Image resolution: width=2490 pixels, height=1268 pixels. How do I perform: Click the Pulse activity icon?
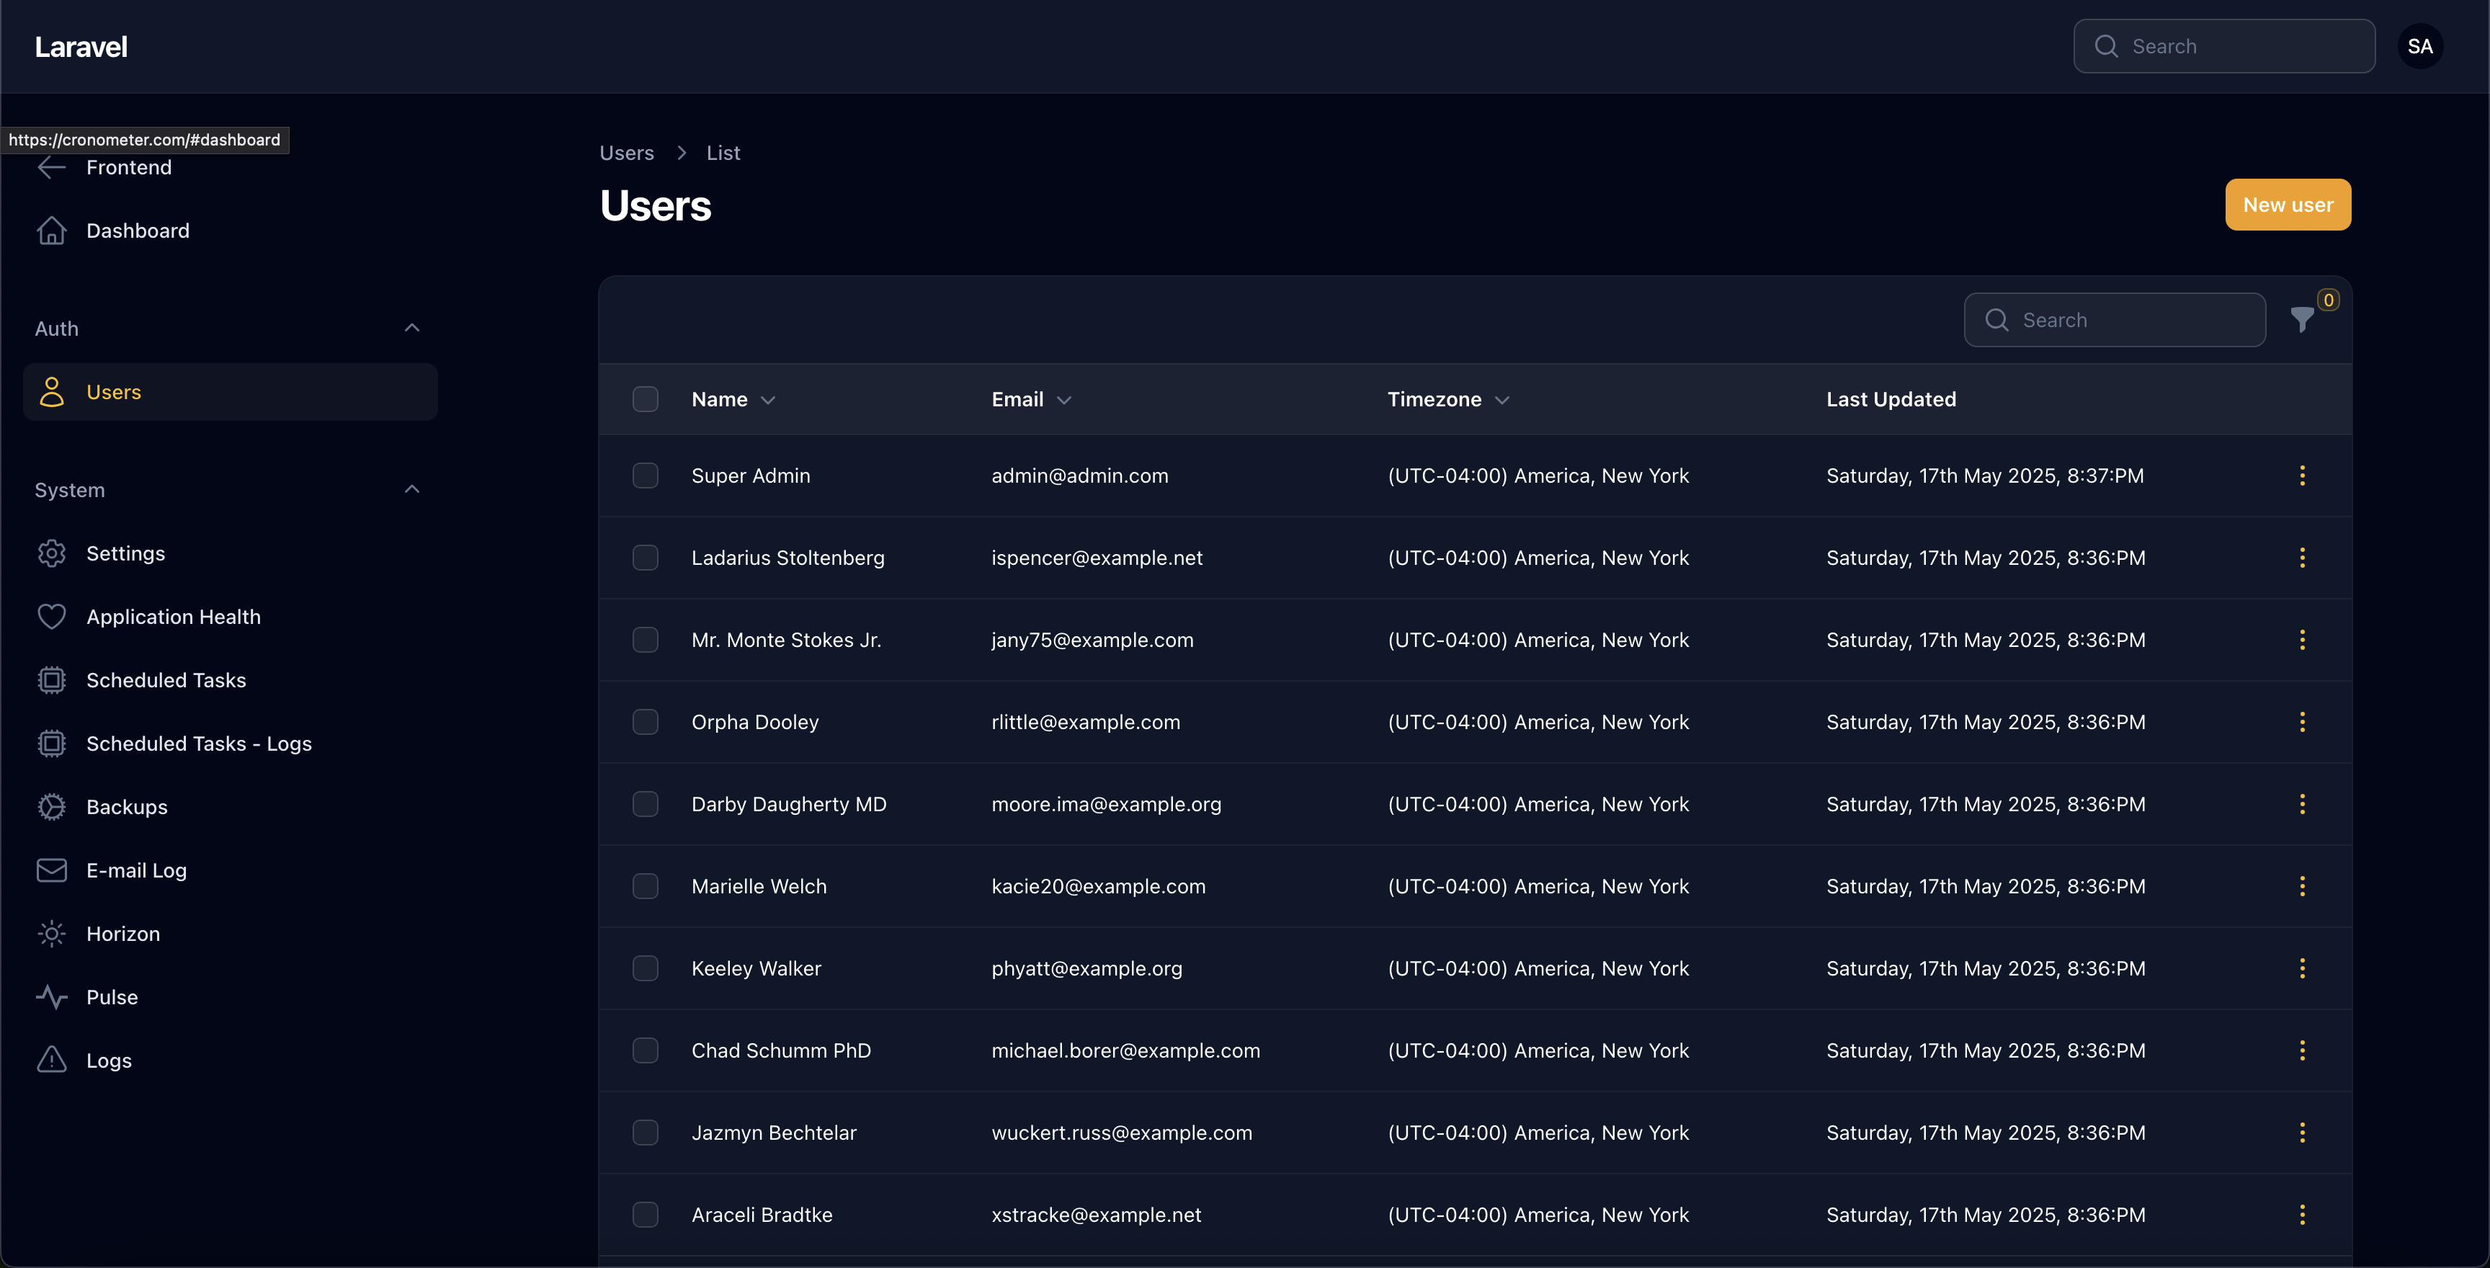click(52, 997)
